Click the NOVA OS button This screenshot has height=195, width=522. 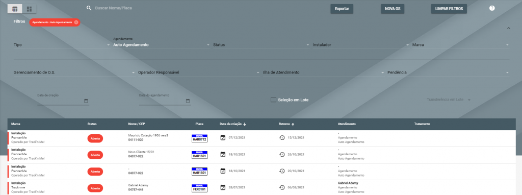coord(393,9)
